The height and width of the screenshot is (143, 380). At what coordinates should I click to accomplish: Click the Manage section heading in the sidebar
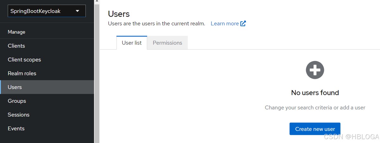16,32
